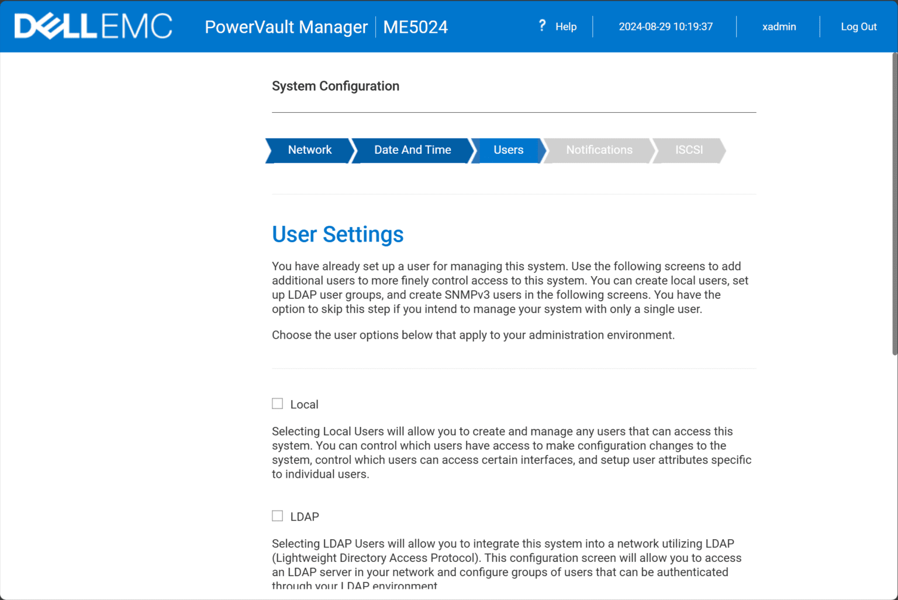This screenshot has width=898, height=600.
Task: Click the User Settings heading
Action: (x=337, y=234)
